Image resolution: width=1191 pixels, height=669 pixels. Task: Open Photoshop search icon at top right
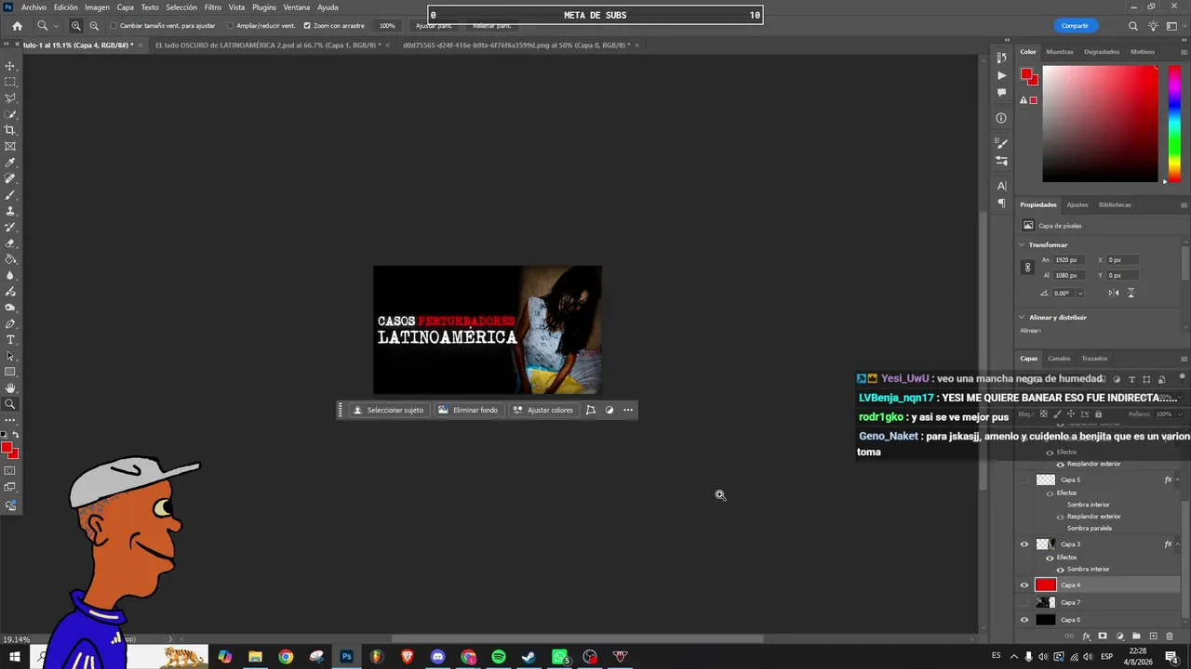pyautogui.click(x=1132, y=26)
